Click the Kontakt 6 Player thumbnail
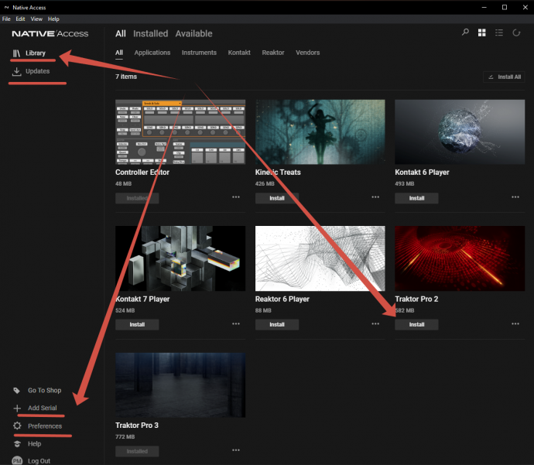This screenshot has width=534, height=465. 460,132
